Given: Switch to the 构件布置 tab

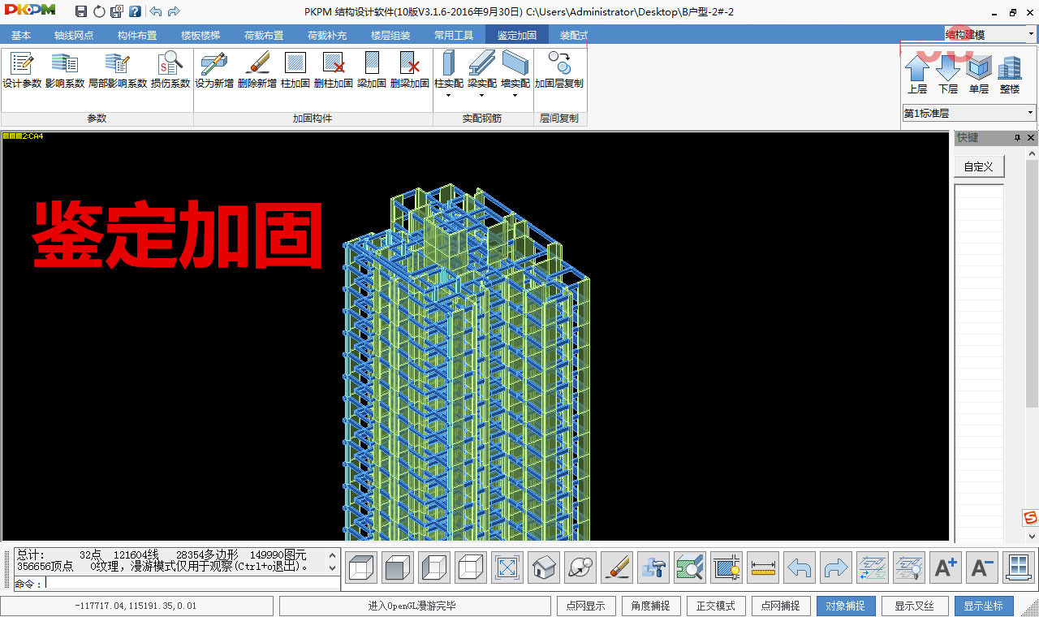Looking at the screenshot, I should 137,35.
